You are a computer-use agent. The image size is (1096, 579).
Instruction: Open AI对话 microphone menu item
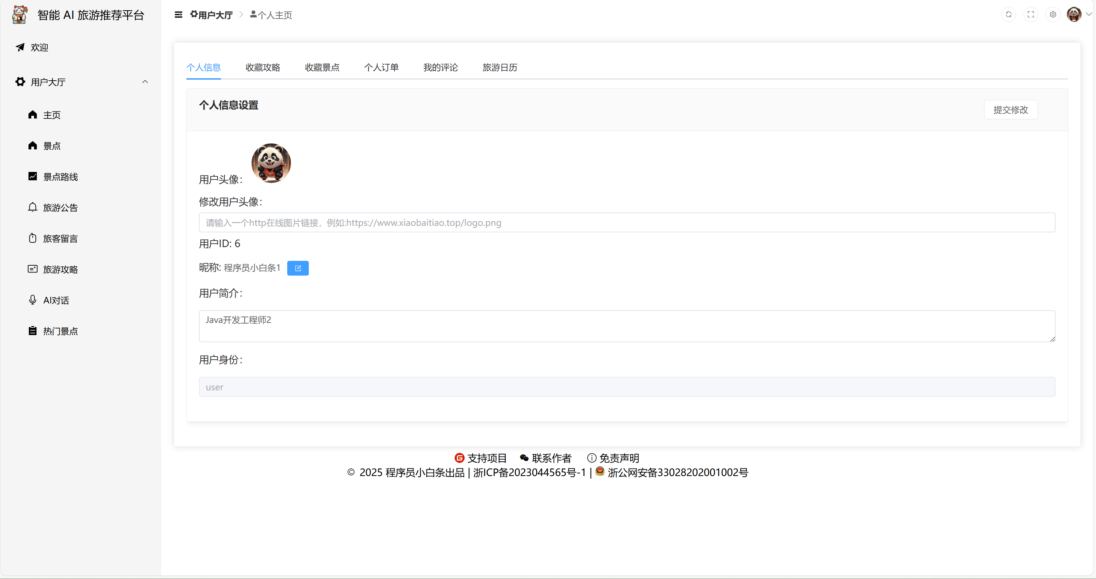[x=56, y=300]
